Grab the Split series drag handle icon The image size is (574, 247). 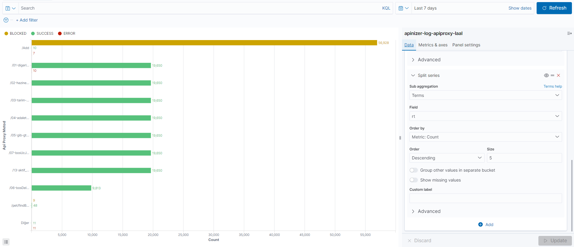tap(552, 75)
